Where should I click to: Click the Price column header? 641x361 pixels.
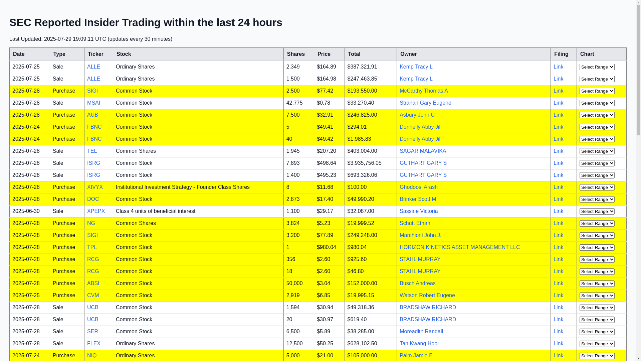coord(329,54)
